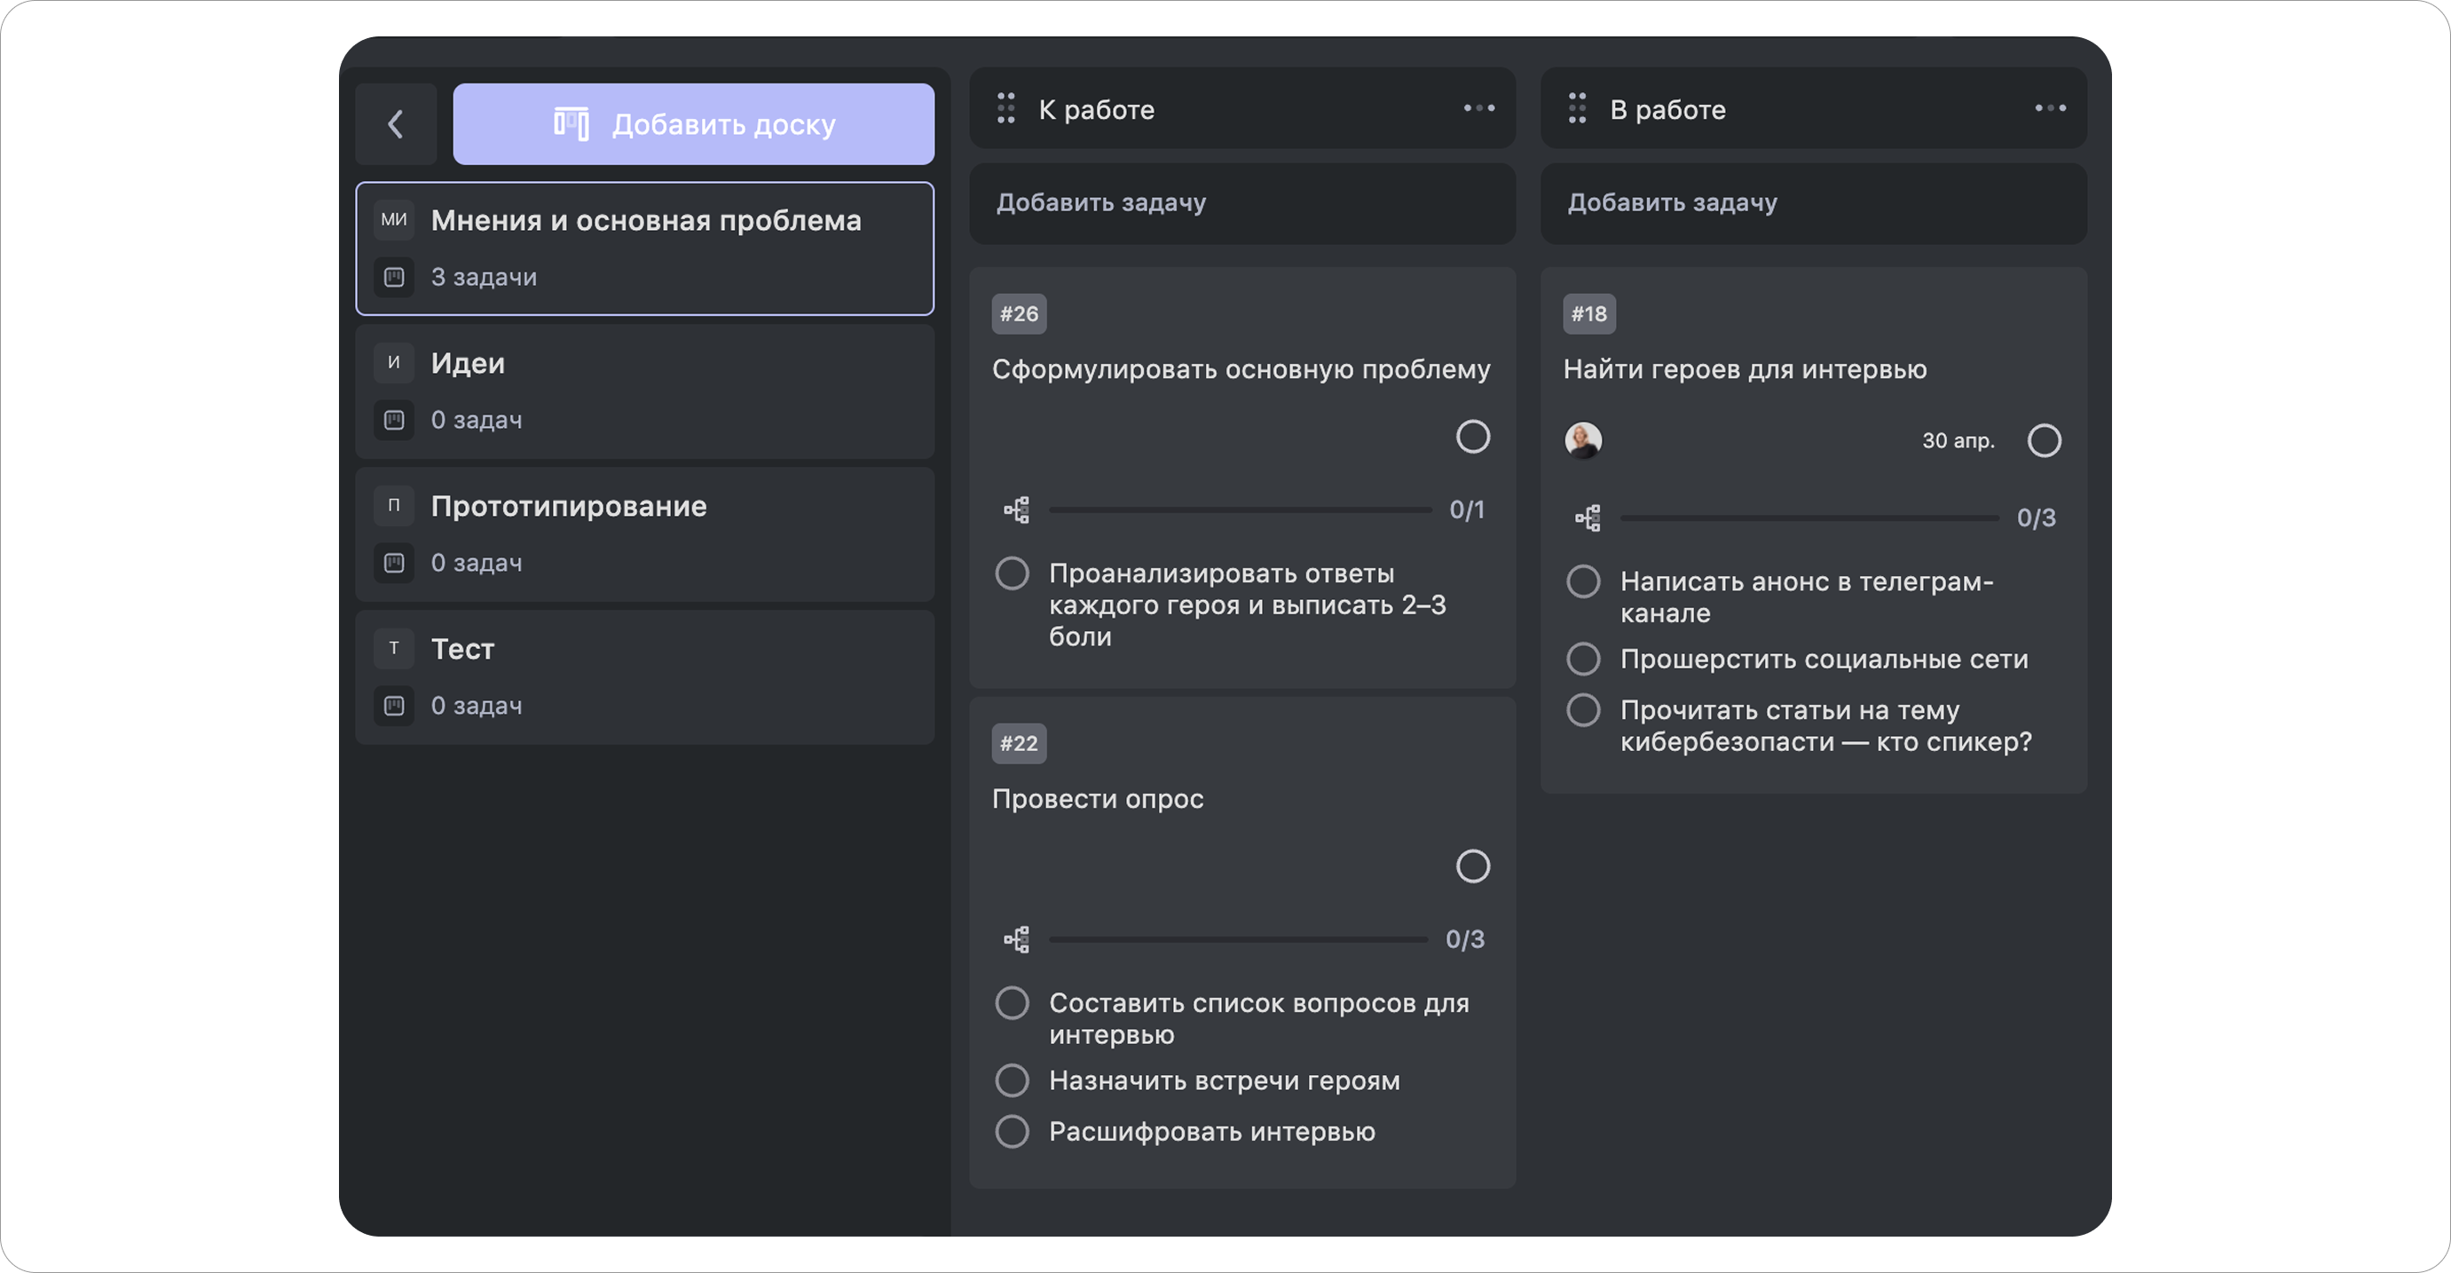Viewport: 2451px width, 1273px height.
Task: Switch to the Прототипирование board
Action: point(645,534)
